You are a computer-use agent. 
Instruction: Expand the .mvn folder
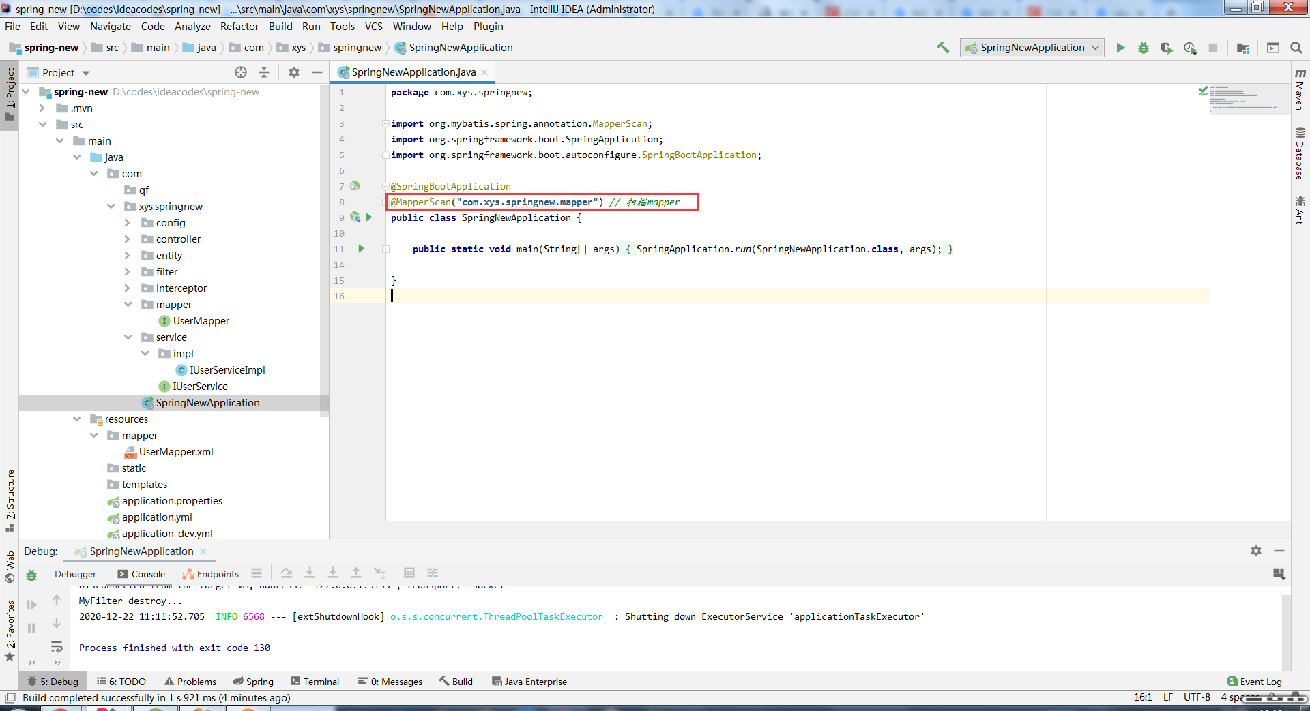42,108
